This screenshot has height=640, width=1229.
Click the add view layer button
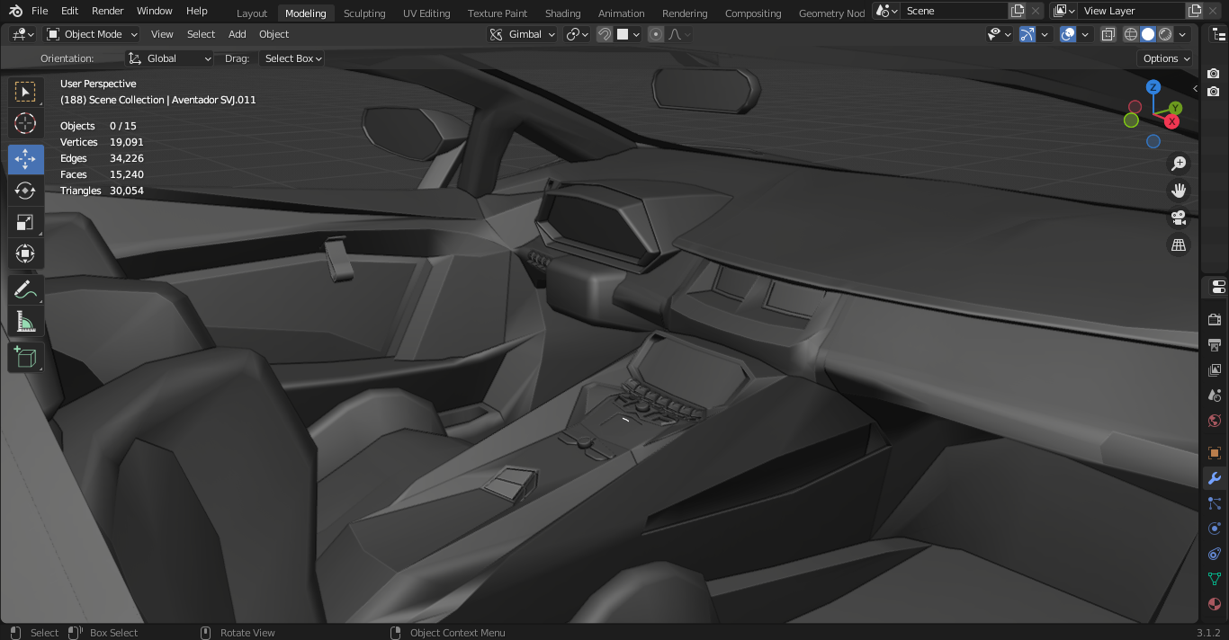click(x=1195, y=11)
